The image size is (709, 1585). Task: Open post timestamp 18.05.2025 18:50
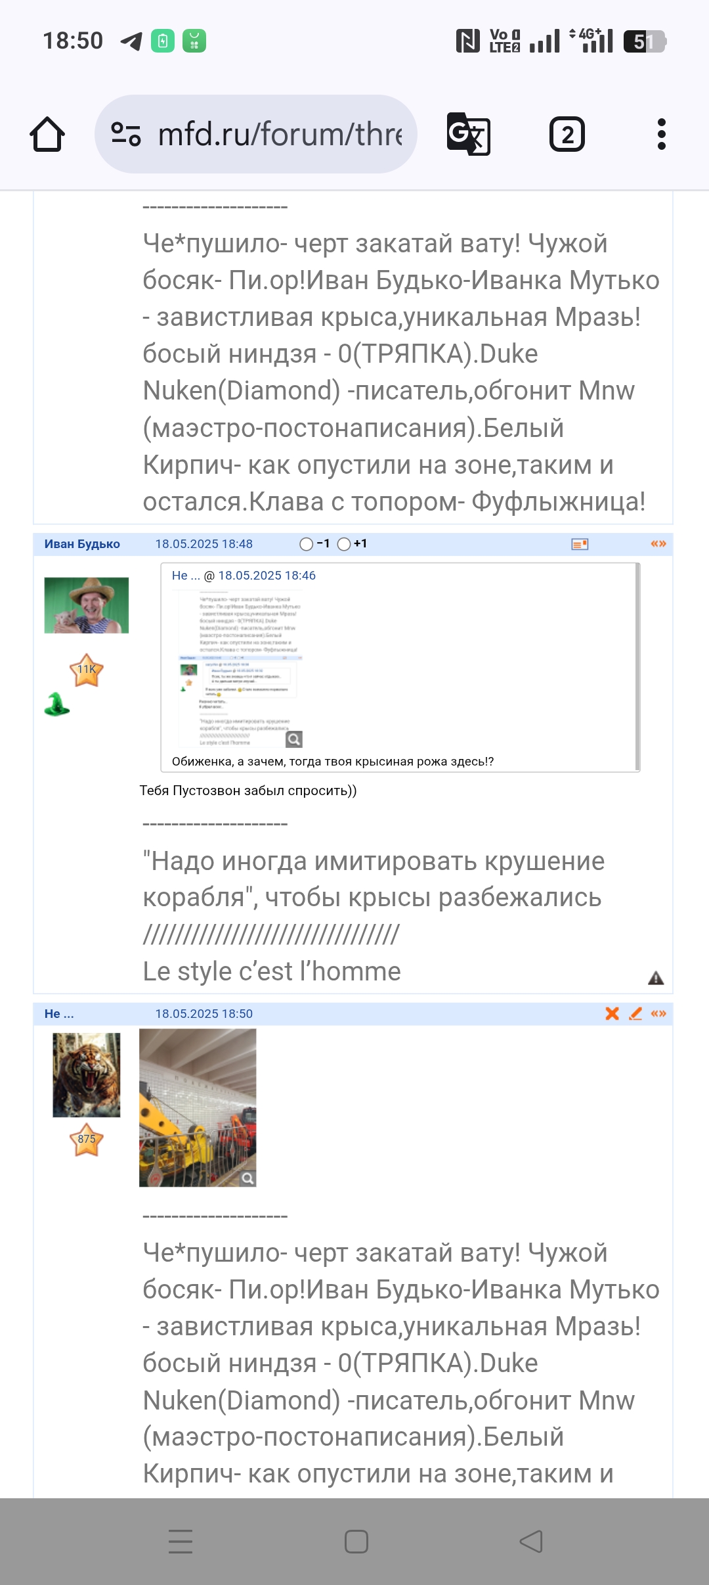point(204,1014)
